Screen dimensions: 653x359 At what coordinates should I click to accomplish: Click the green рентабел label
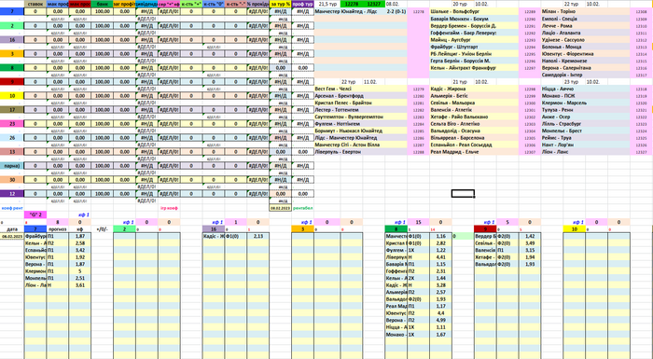[303, 208]
